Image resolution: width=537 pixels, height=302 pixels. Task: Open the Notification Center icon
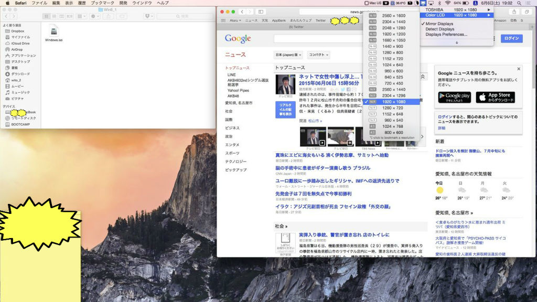click(x=529, y=3)
